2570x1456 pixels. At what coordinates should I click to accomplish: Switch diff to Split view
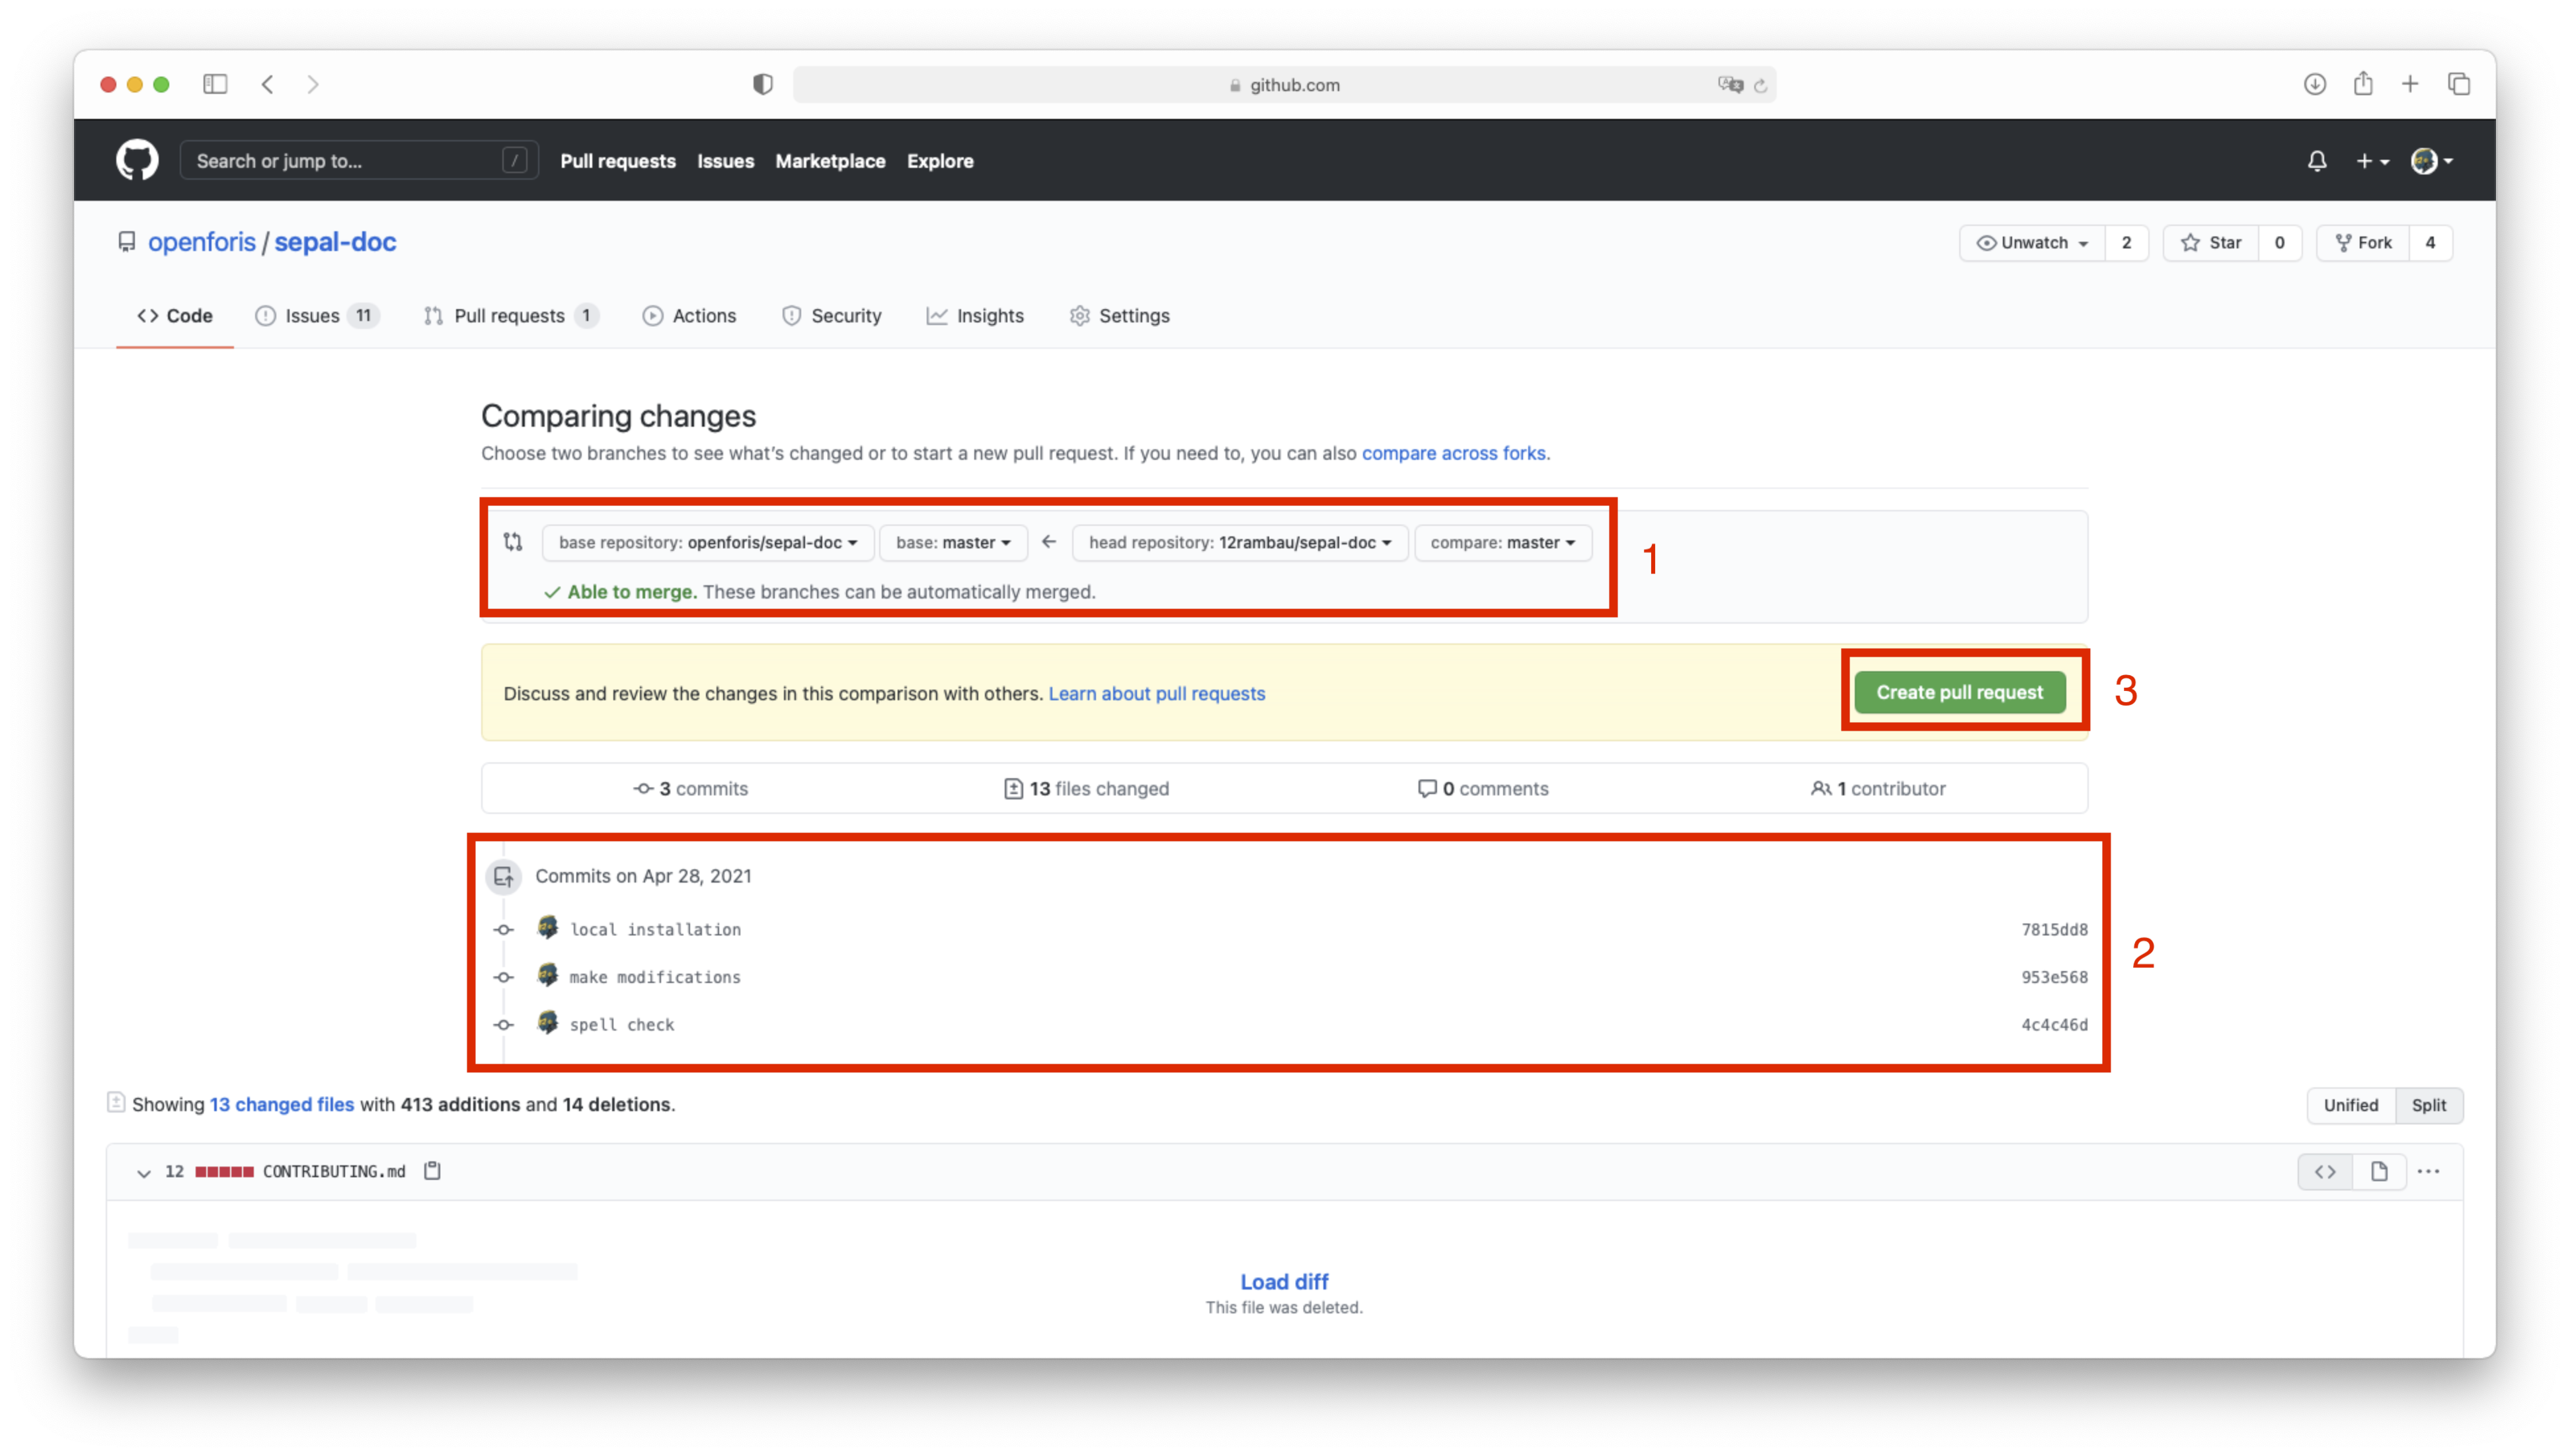[2428, 1105]
